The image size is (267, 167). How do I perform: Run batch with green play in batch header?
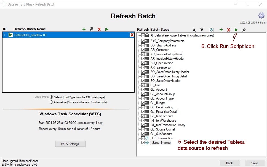107,29
